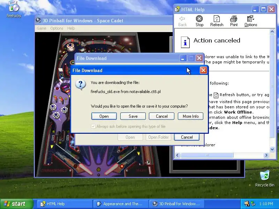Click Save in the File Download dialog
This screenshot has width=279, height=209.
tap(133, 116)
